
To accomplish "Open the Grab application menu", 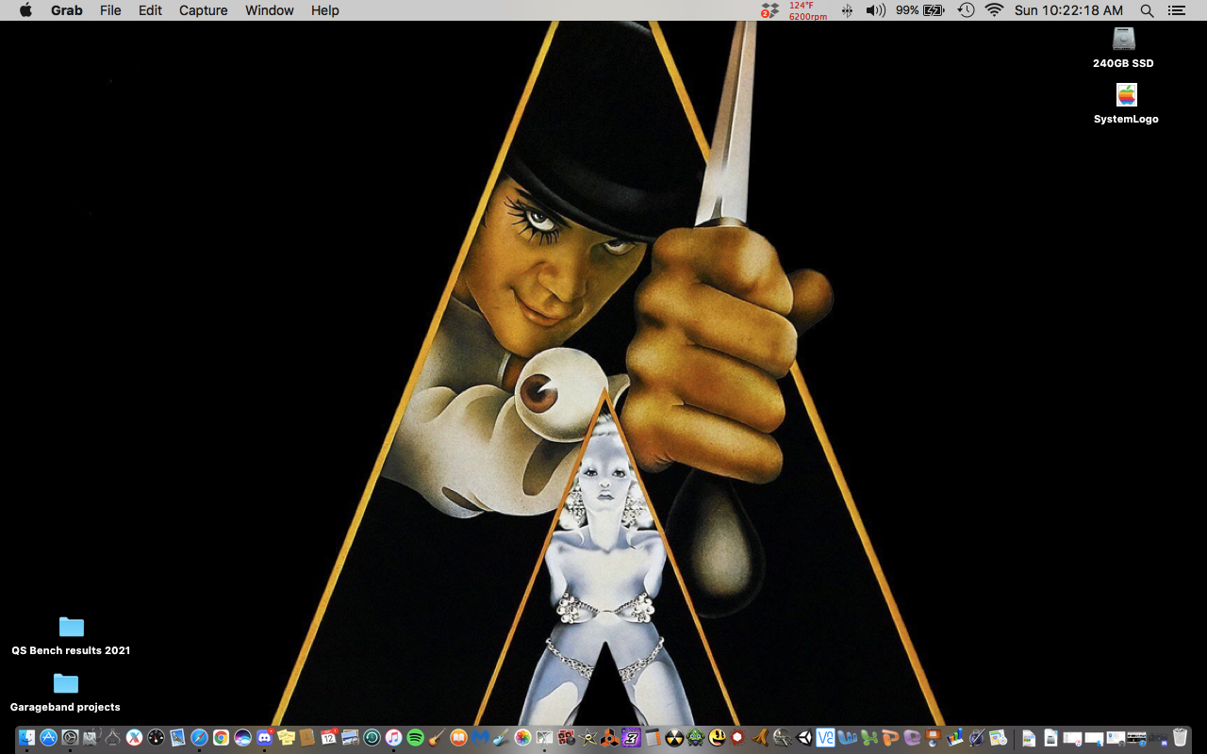I will pos(67,10).
